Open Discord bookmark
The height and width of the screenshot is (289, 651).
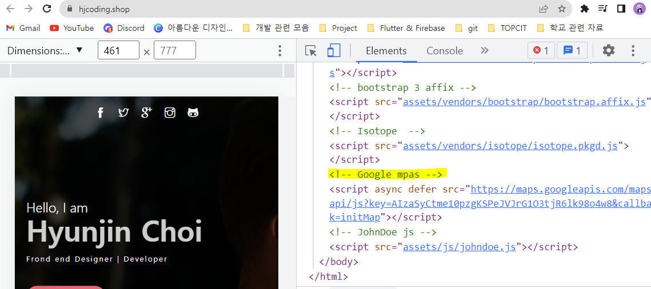tap(124, 28)
